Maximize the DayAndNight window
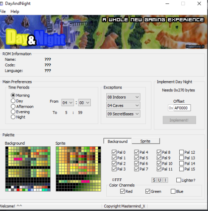This screenshot has height=211, width=208. pos(183,3)
